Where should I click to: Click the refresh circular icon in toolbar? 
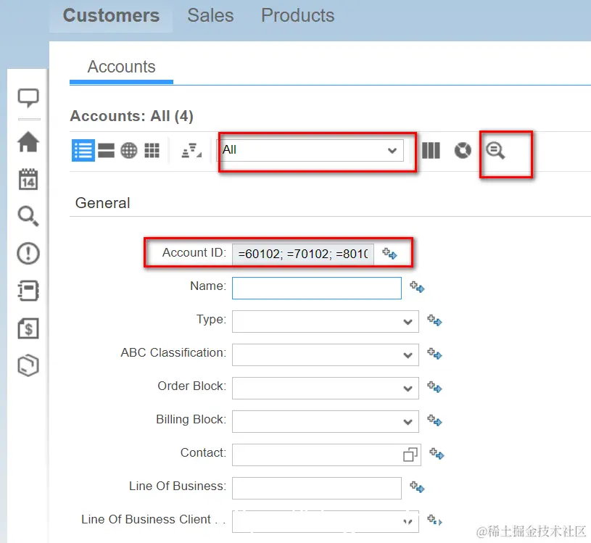point(463,150)
